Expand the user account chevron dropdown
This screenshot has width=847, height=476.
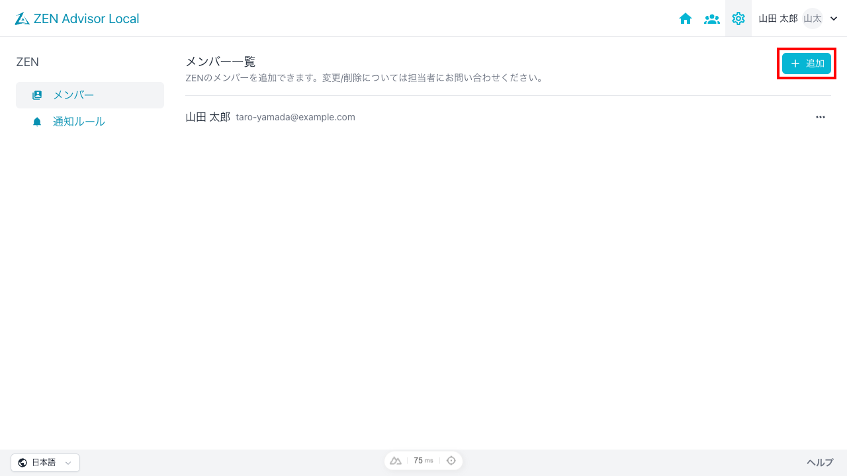832,19
